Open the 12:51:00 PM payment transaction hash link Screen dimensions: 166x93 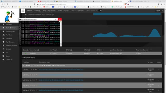(61, 80)
